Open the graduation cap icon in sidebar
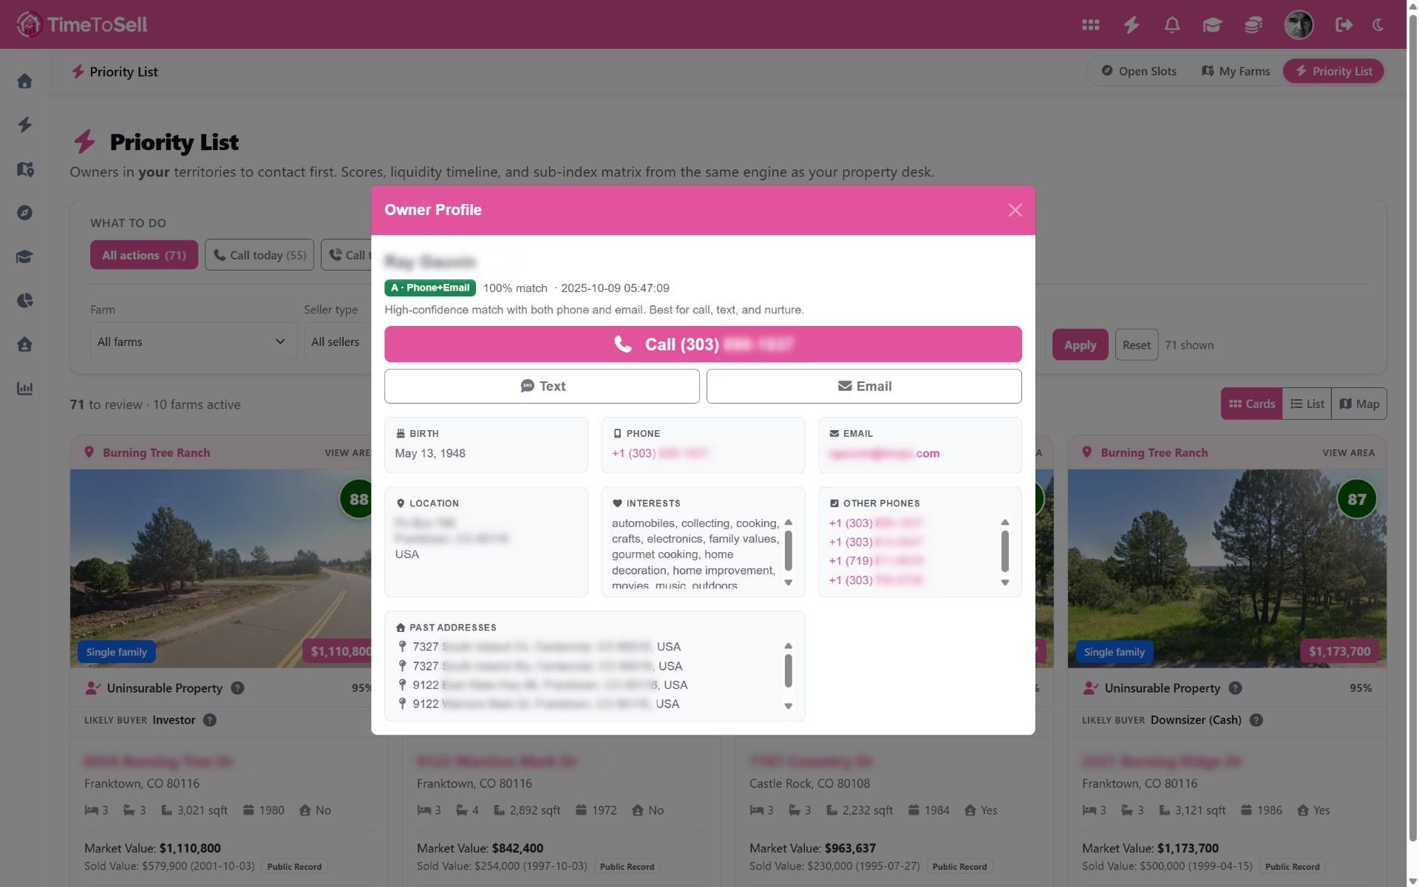1419x887 pixels. 24,256
